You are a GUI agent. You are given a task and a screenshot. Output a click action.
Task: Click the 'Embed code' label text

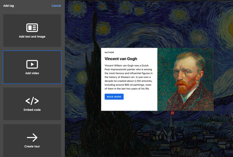coord(32,110)
